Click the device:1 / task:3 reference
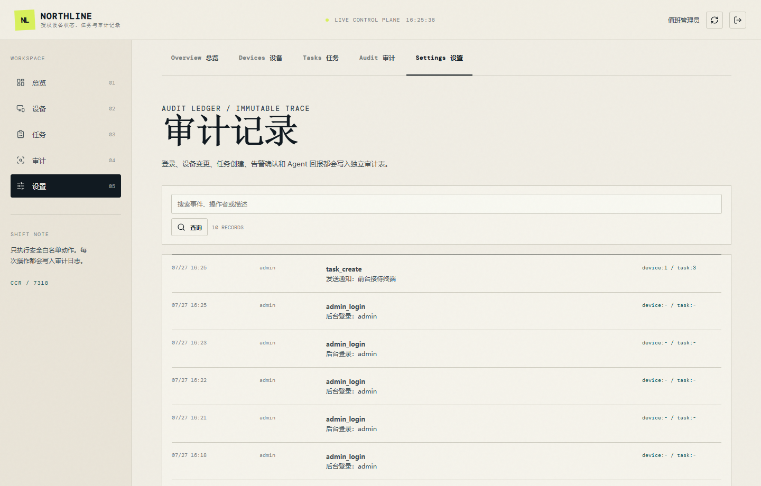Viewport: 761px width, 486px height. tap(669, 268)
